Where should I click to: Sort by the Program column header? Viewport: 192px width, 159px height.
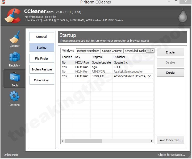pos(101,57)
